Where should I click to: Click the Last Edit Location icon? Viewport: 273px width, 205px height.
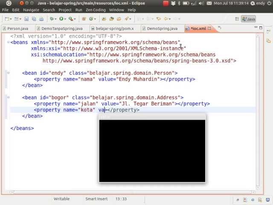tap(158, 19)
